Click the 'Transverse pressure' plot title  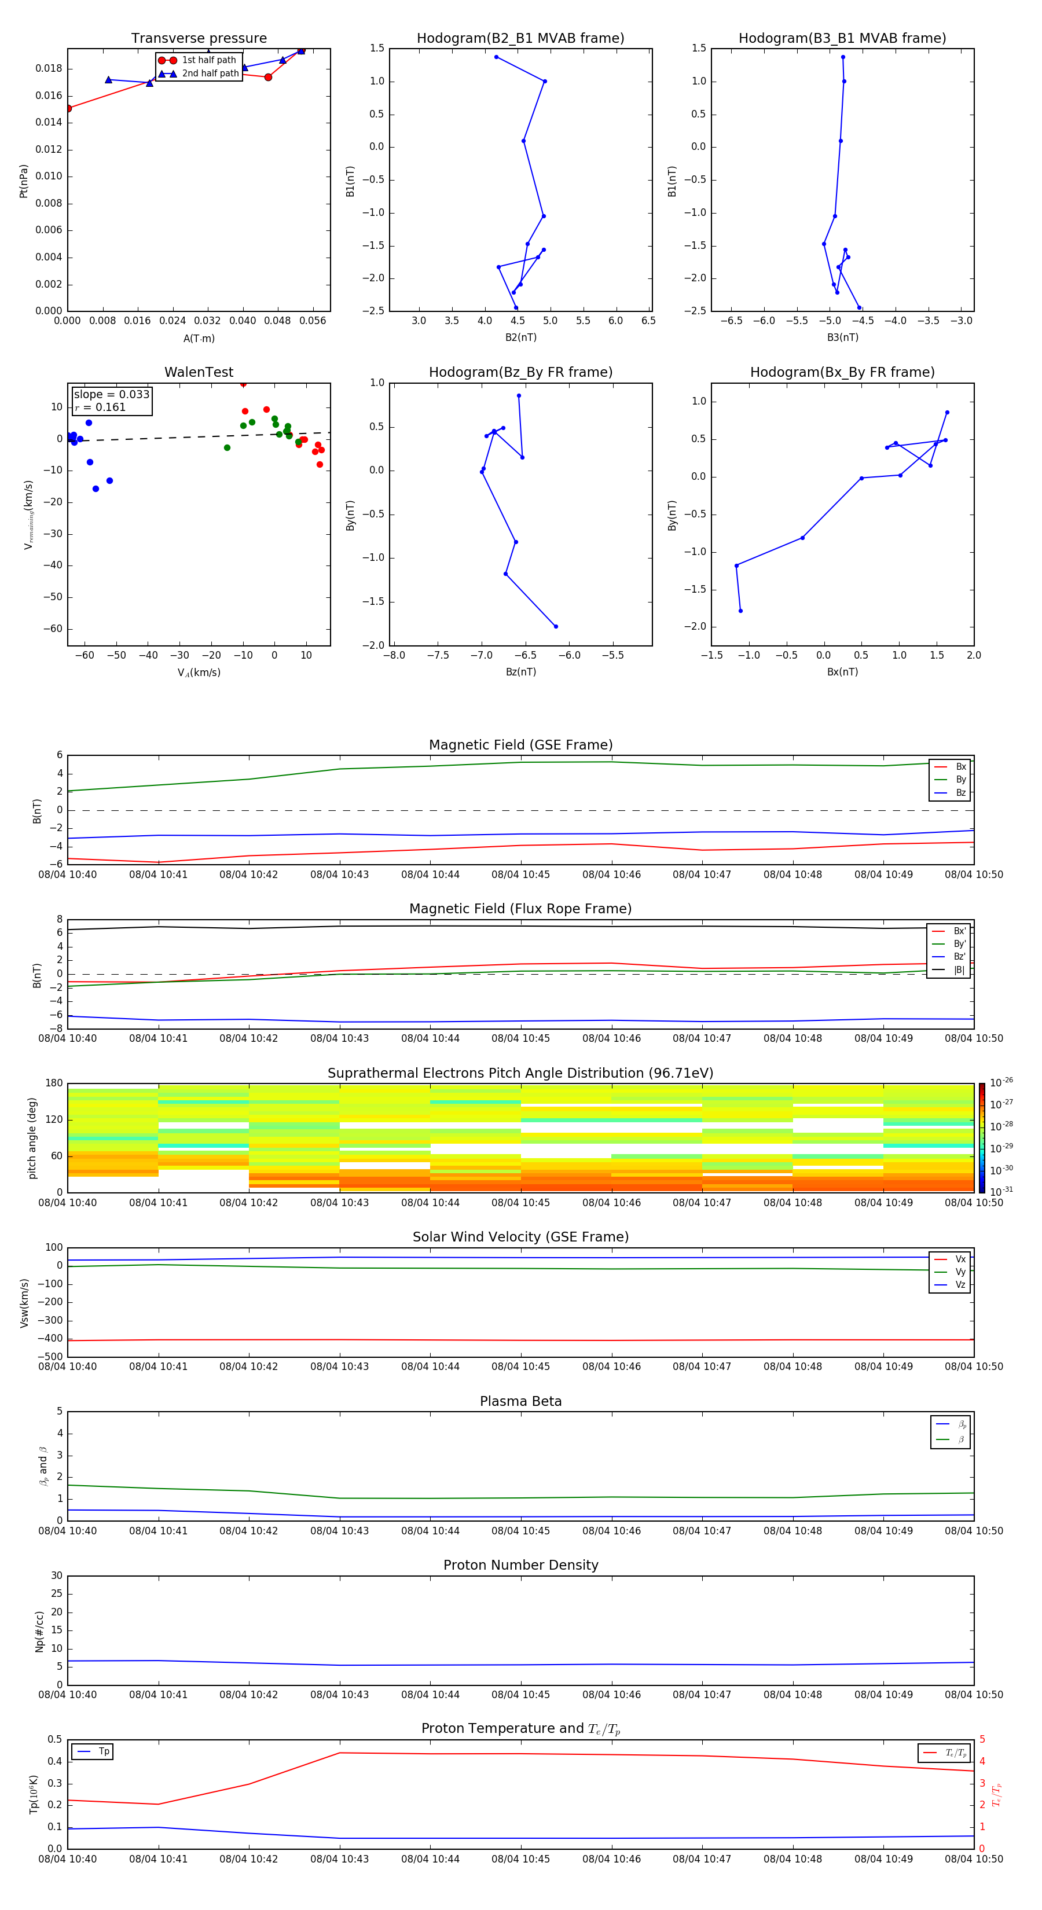[x=199, y=38]
